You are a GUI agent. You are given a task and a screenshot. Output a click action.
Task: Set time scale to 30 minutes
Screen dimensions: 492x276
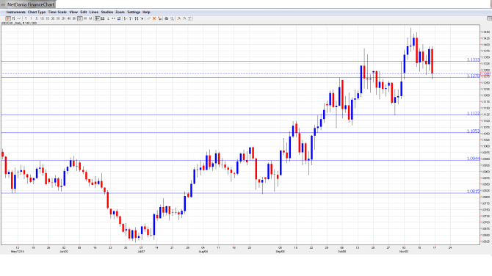click(x=53, y=18)
